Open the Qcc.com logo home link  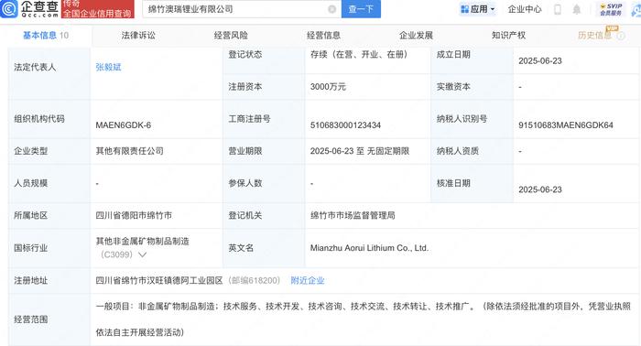click(x=29, y=8)
